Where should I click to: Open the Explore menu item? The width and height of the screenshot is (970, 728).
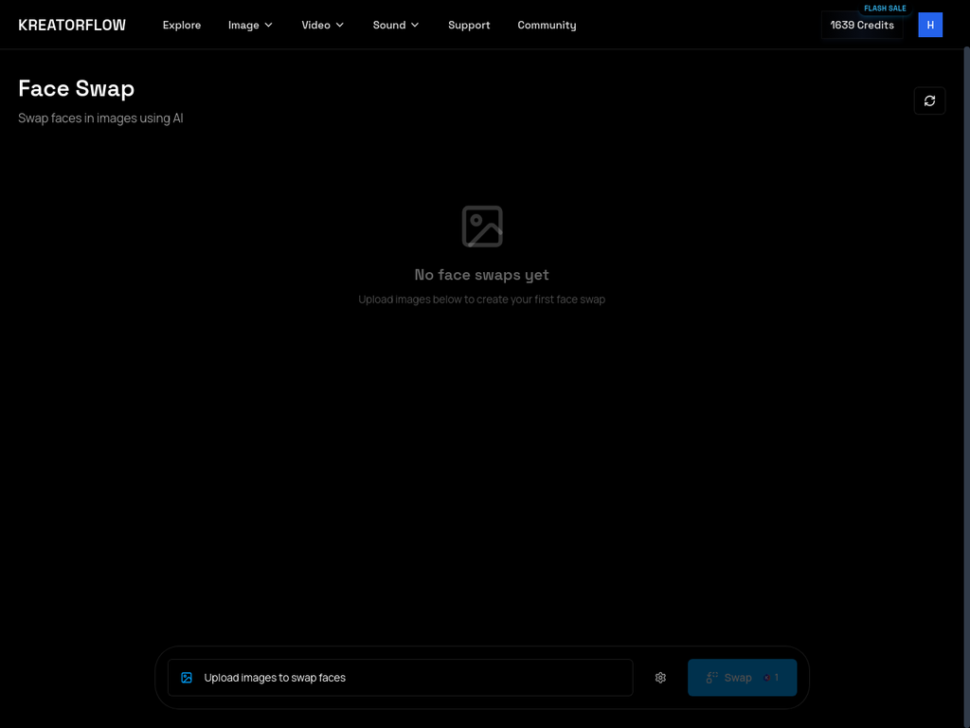coord(182,25)
